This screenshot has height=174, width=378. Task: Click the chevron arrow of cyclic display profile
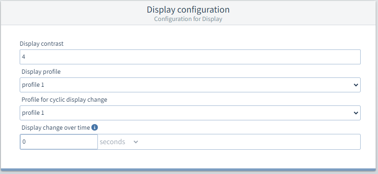coord(356,113)
